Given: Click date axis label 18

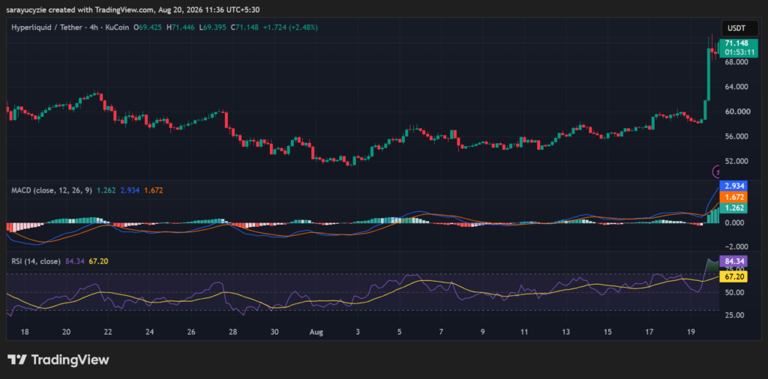Looking at the screenshot, I should coord(25,332).
